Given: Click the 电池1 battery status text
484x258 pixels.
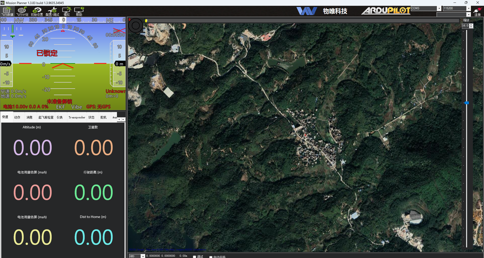Looking at the screenshot, I should (26, 107).
